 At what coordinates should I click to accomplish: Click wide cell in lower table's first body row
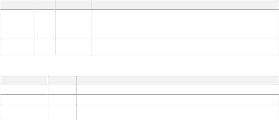click(177, 90)
